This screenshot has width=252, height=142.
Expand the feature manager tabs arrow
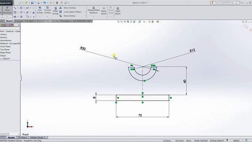click(x=19, y=25)
